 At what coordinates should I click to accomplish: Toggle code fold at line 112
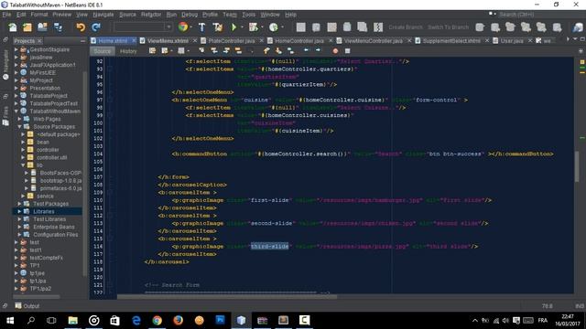110,216
